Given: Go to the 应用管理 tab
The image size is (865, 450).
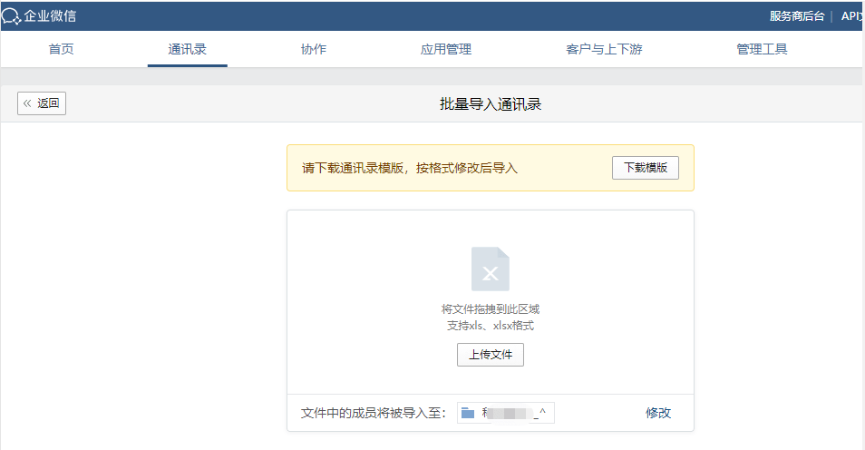Looking at the screenshot, I should (446, 49).
